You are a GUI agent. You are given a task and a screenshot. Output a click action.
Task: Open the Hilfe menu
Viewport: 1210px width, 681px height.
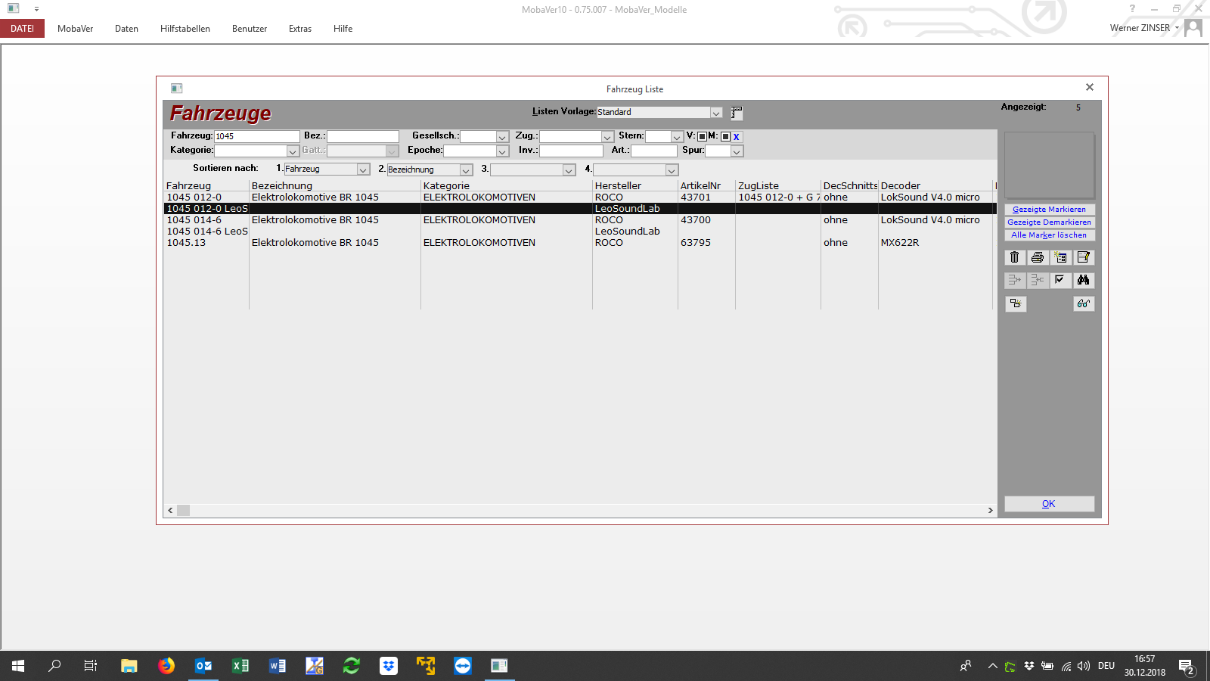343,29
